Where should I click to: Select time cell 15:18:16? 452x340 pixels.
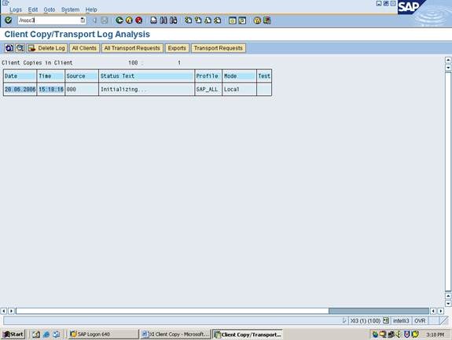pos(51,90)
